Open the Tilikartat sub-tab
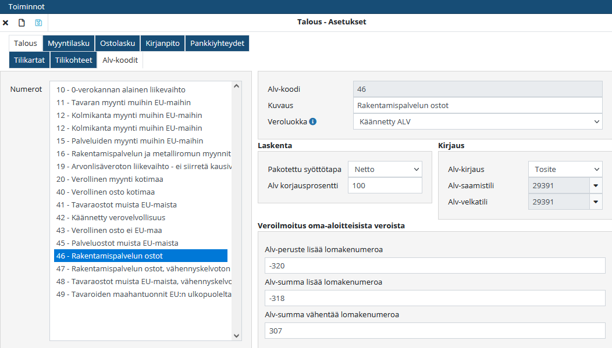 pos(29,60)
